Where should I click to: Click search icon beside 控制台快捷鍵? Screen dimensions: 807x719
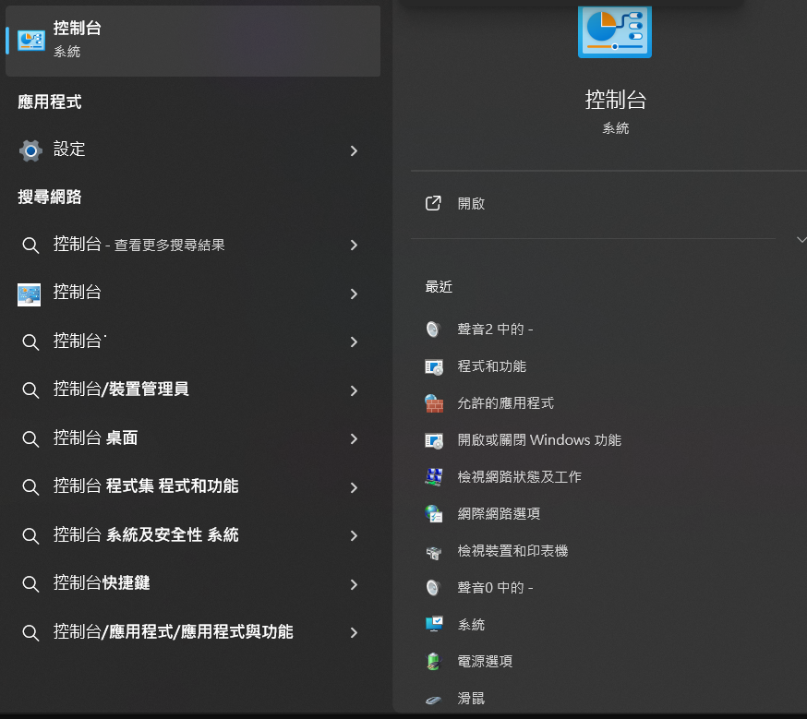tap(30, 583)
